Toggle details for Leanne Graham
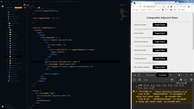Image resolution: width=194 pixels, height=109 pixels. click(160, 25)
